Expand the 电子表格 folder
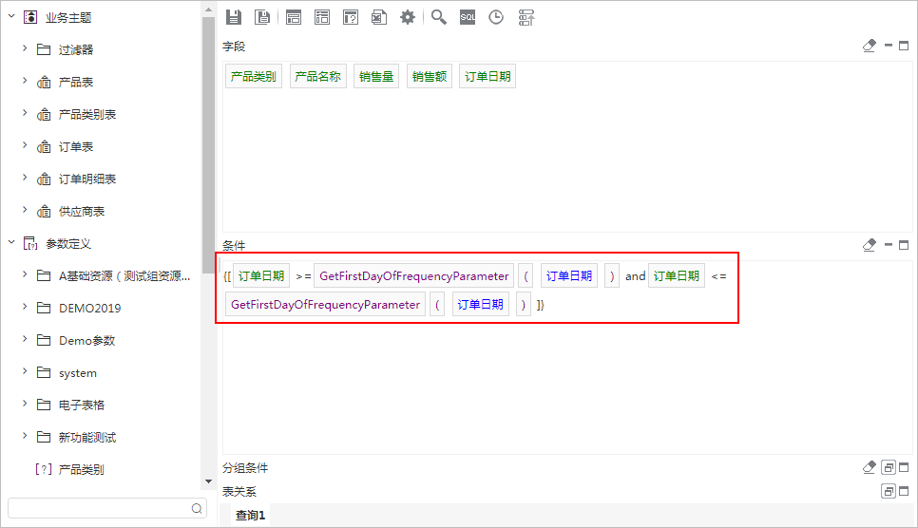Image resolution: width=918 pixels, height=528 pixels. tap(25, 404)
